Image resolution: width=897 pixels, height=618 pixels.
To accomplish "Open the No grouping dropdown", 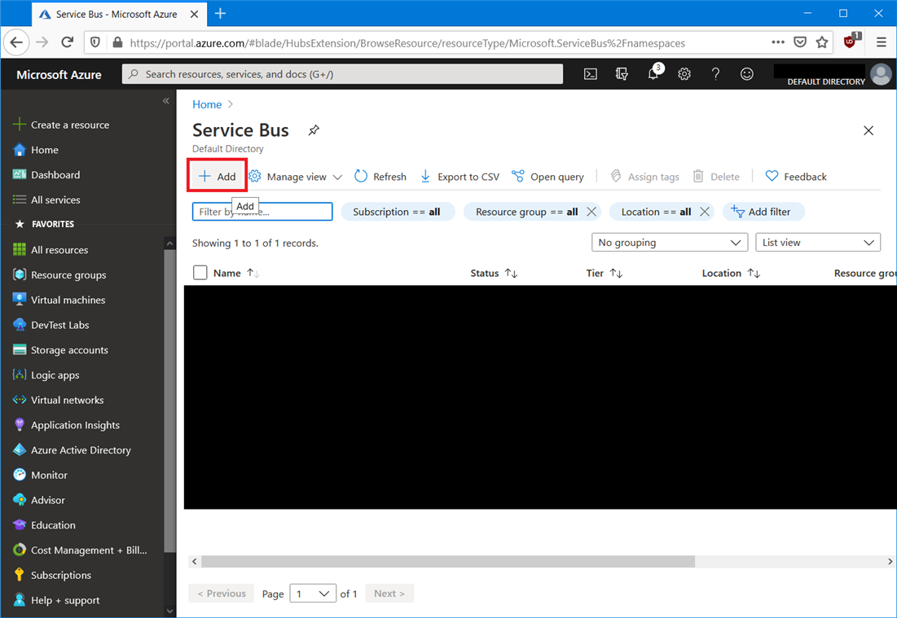I will point(670,243).
